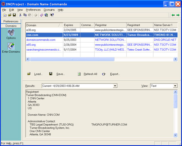Screen dimensions: 182x146
Task: Click the DNS.CIRCLE.NET name server cell
Action: pyautogui.click(x=165, y=40)
